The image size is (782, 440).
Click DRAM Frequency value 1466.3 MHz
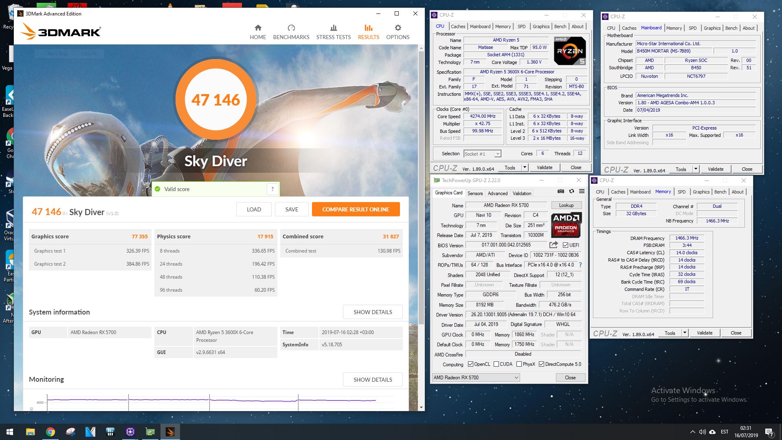pyautogui.click(x=687, y=238)
